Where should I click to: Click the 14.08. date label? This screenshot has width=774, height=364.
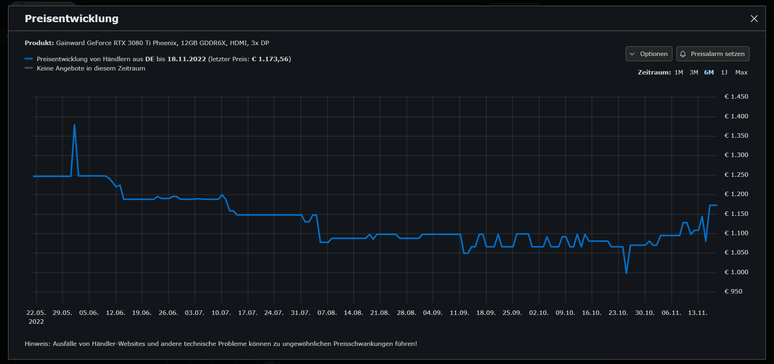coord(354,313)
